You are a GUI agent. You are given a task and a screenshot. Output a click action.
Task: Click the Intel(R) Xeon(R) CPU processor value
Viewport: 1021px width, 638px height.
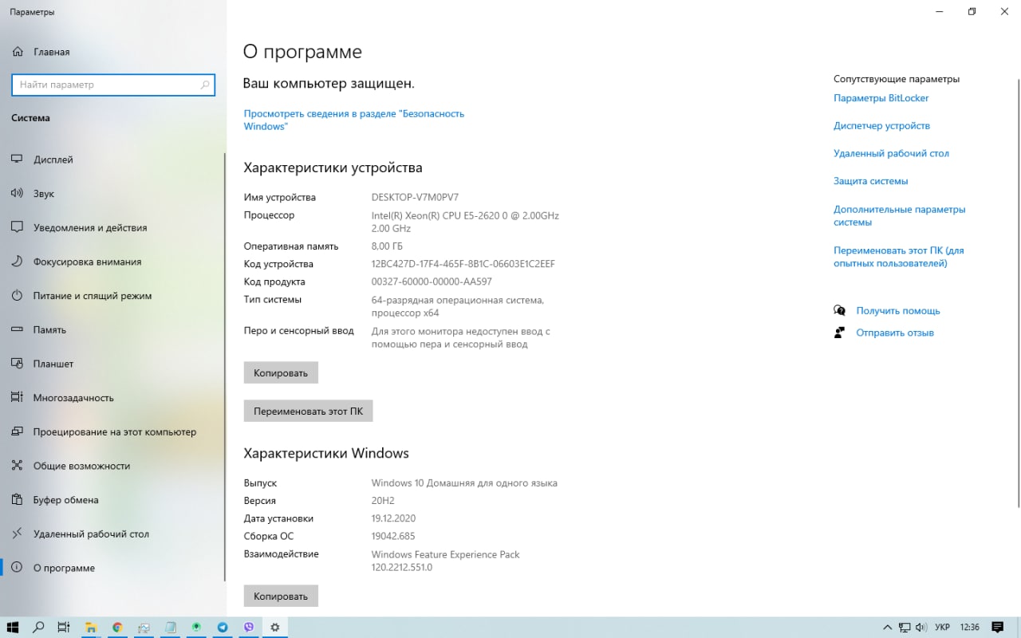[x=465, y=222]
